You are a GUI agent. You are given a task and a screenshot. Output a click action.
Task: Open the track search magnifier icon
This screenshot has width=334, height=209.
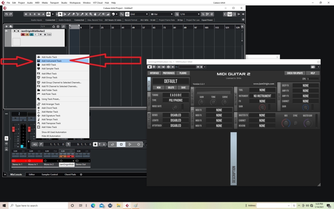63,26
